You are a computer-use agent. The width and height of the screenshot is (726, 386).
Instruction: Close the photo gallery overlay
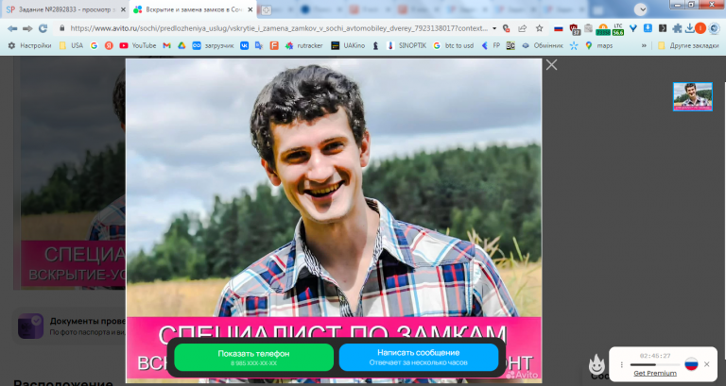coord(551,65)
